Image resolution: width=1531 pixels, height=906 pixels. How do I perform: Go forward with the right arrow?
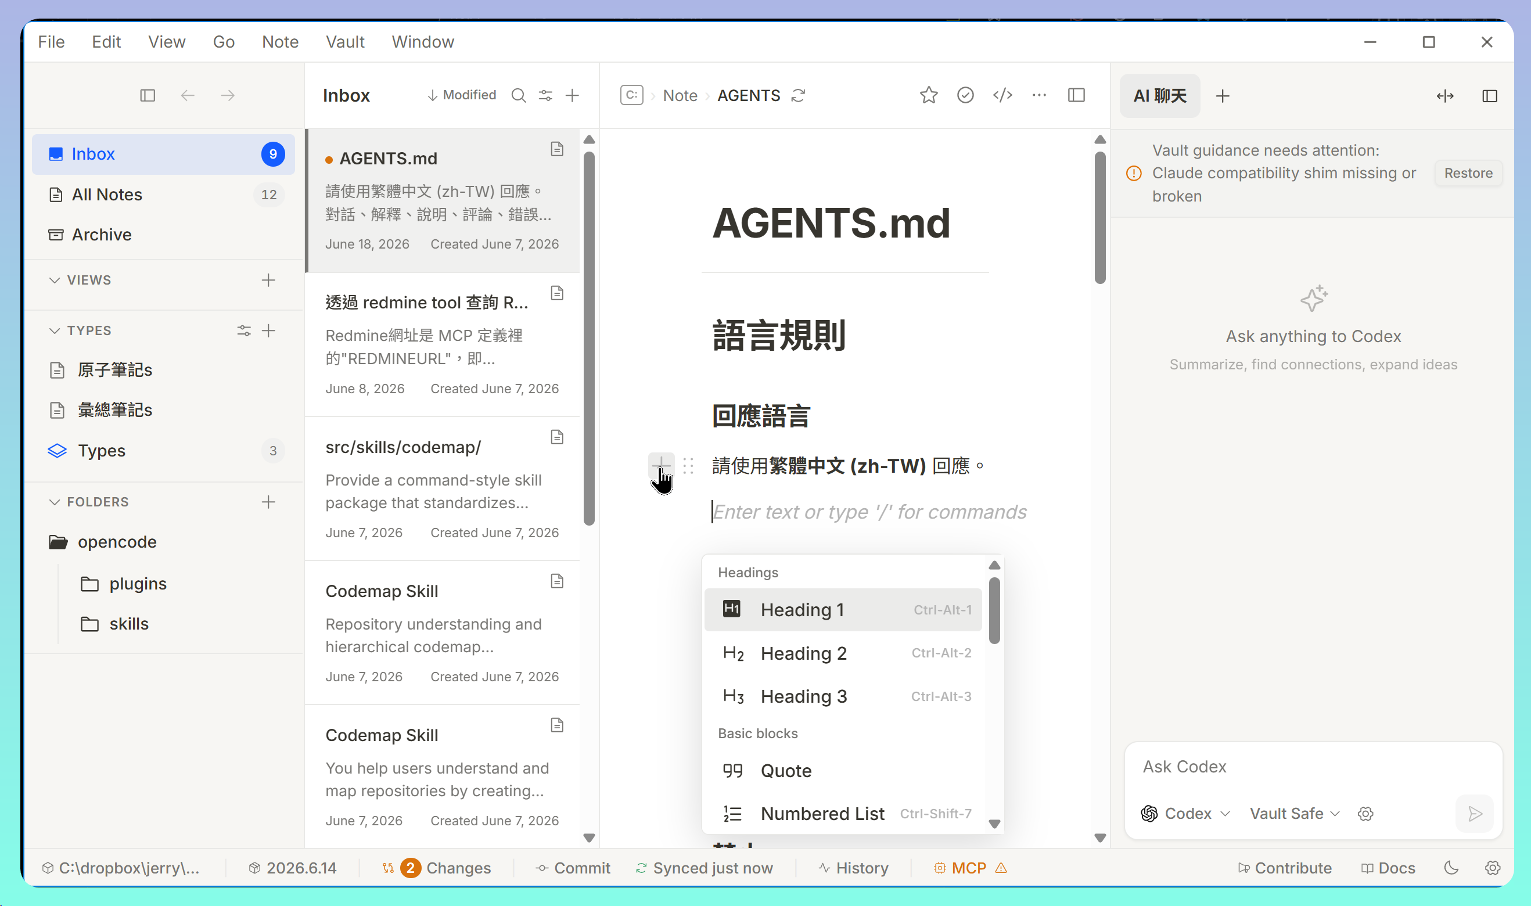pos(228,95)
